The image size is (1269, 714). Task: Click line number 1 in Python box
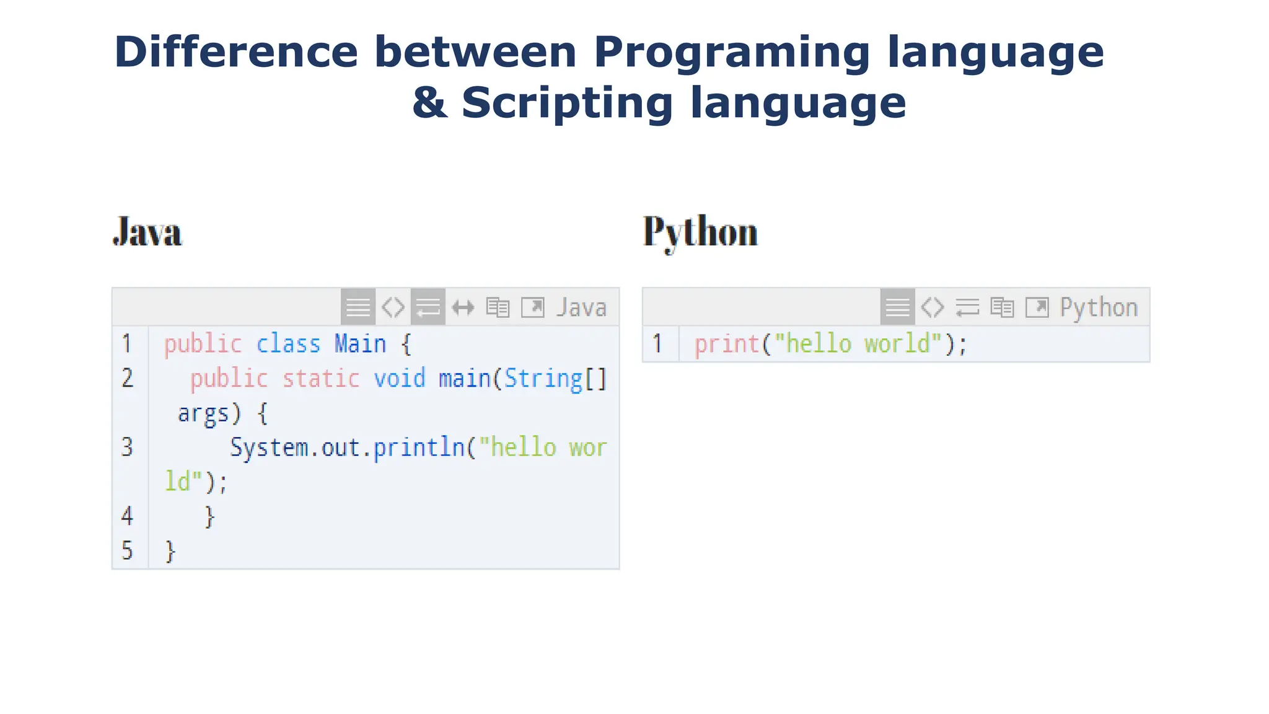tap(657, 343)
